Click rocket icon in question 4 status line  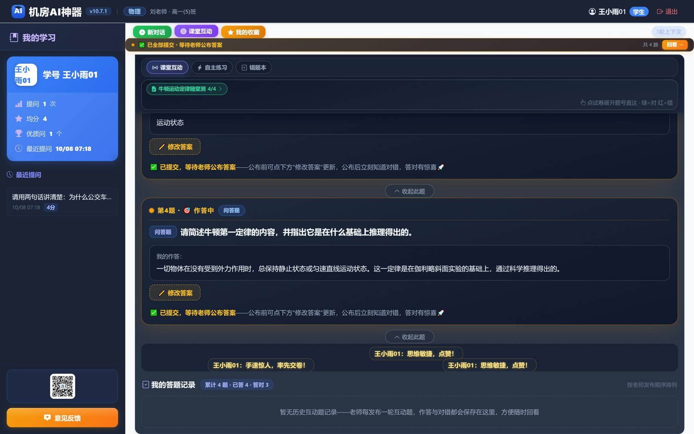441,313
